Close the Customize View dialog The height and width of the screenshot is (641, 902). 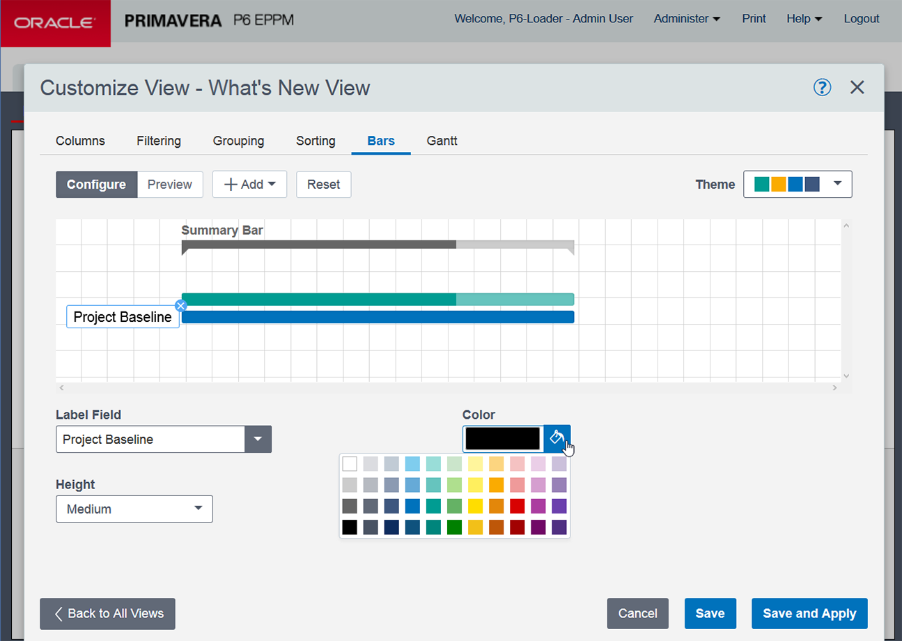(x=857, y=87)
